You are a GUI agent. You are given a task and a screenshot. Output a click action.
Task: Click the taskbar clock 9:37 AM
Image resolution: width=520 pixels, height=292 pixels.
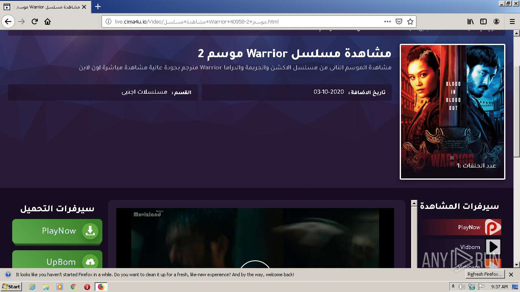(x=499, y=287)
